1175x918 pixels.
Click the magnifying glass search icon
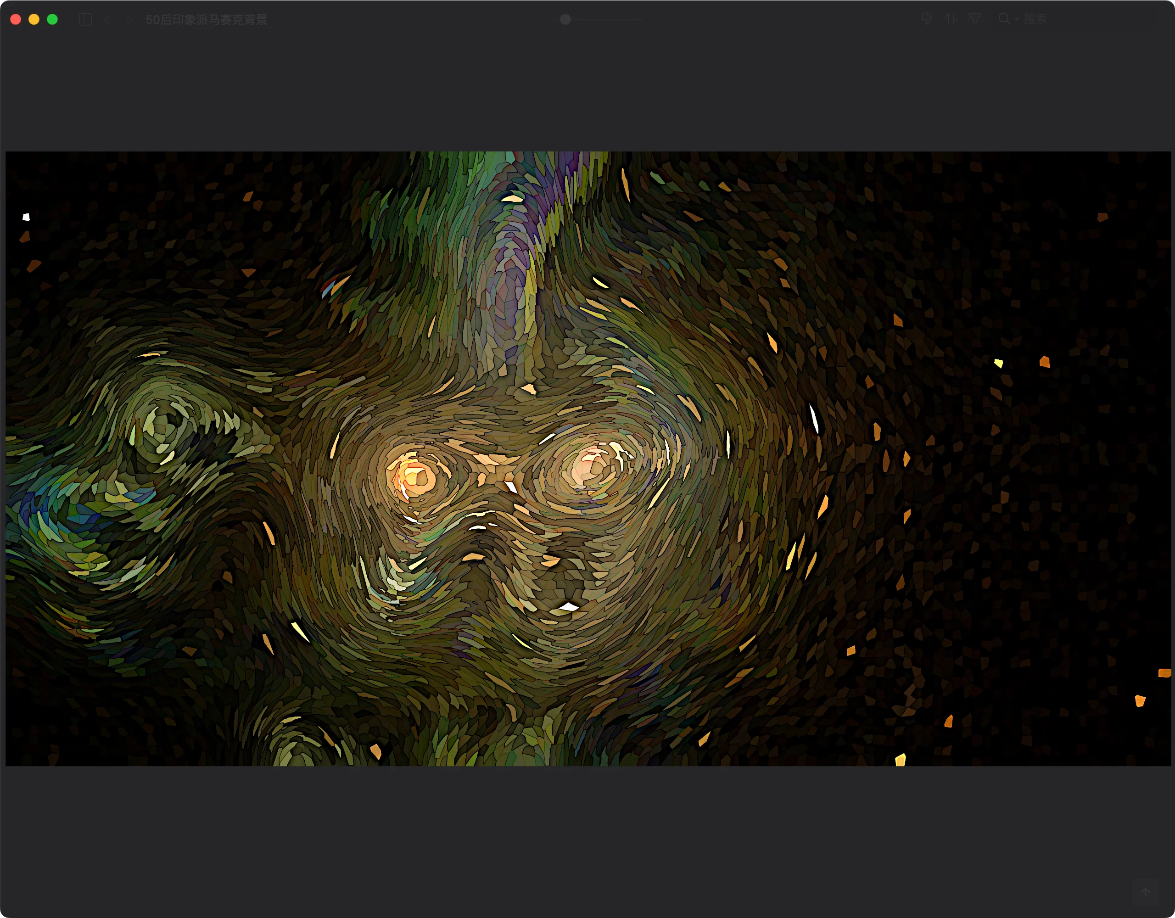(x=1004, y=19)
